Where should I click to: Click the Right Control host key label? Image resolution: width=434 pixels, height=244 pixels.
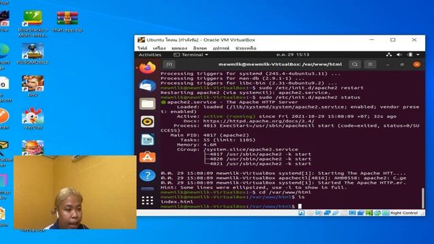[404, 213]
